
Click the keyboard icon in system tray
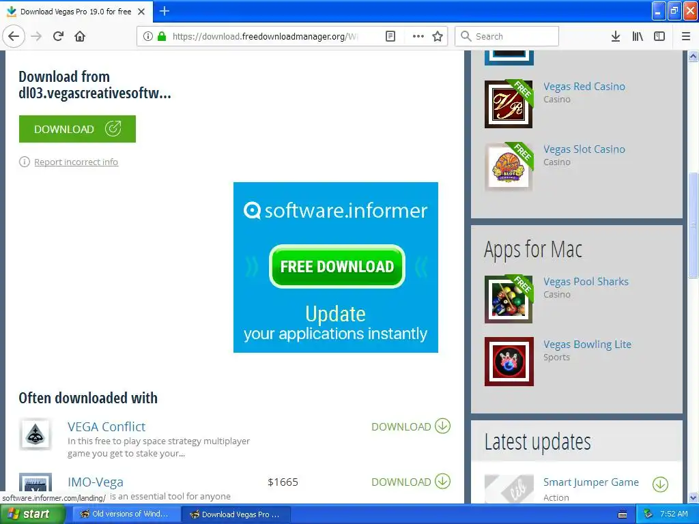click(623, 514)
